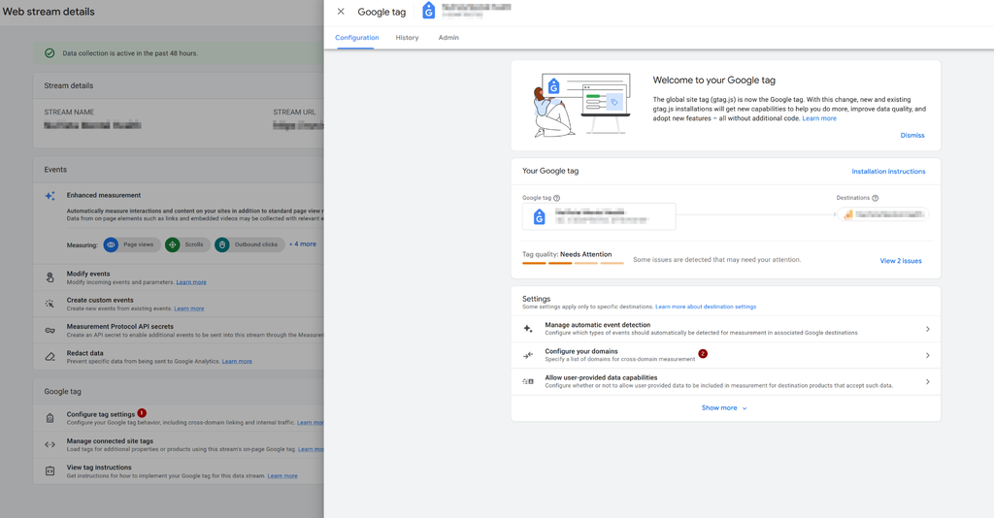Click green check icon on data collection banner
The width and height of the screenshot is (994, 518).
[50, 53]
